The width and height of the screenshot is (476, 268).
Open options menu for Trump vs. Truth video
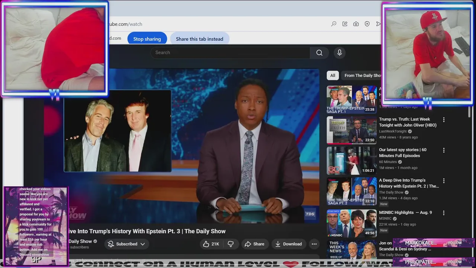444,120
